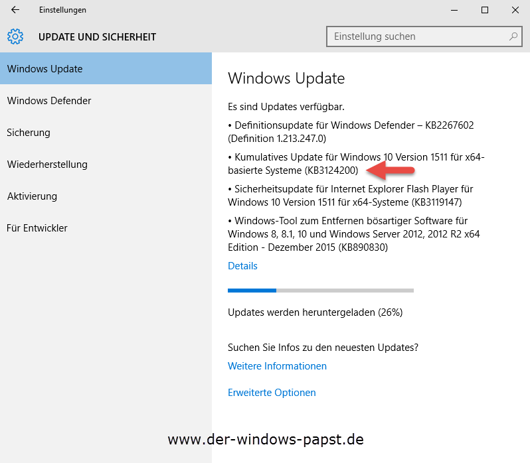530x463 pixels.
Task: Click the Windows Defender definition update entry
Action: coord(351,132)
